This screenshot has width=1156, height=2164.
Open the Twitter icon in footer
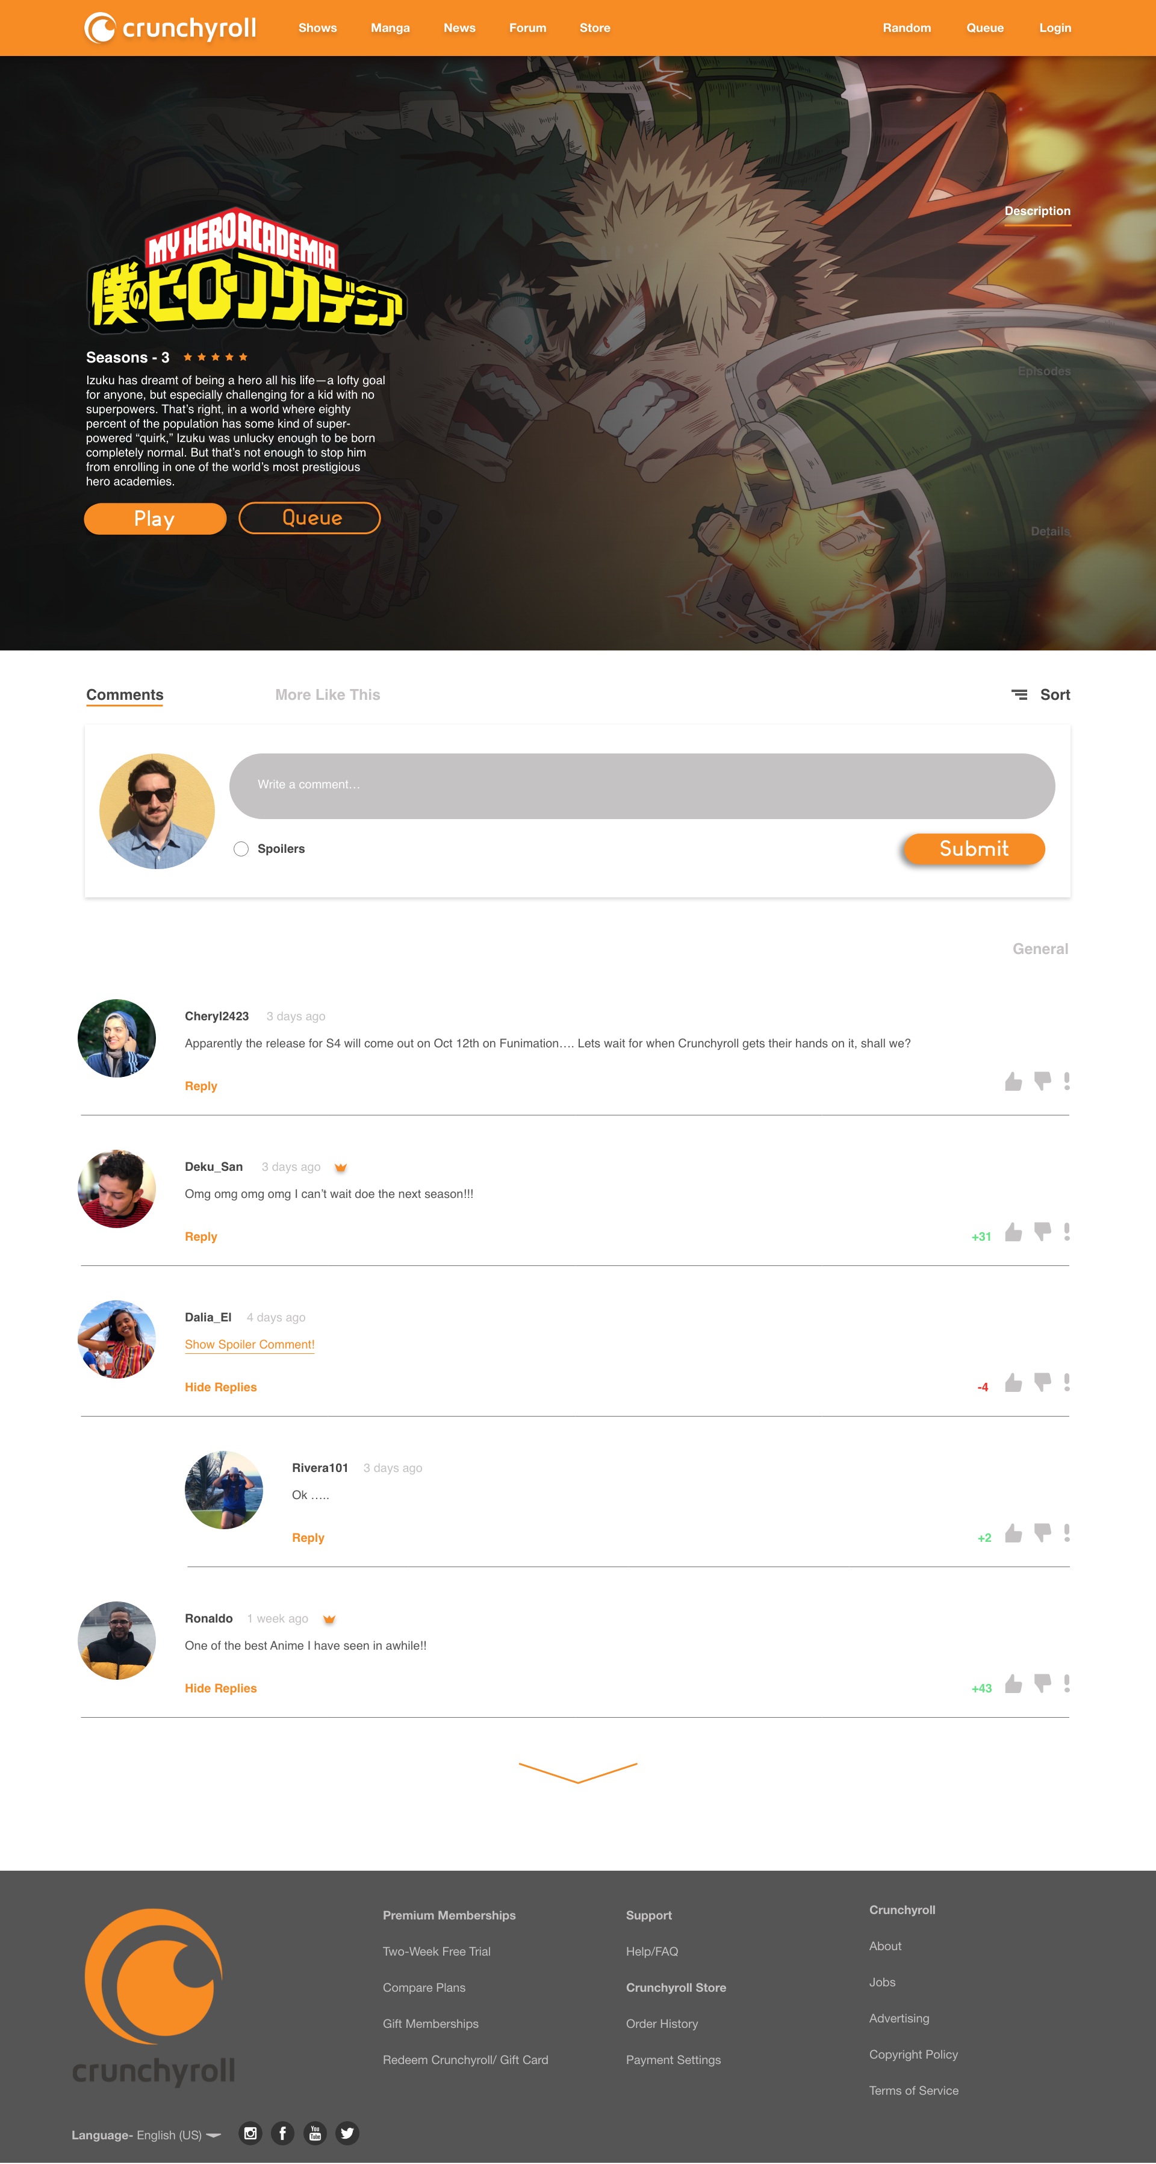tap(347, 2133)
